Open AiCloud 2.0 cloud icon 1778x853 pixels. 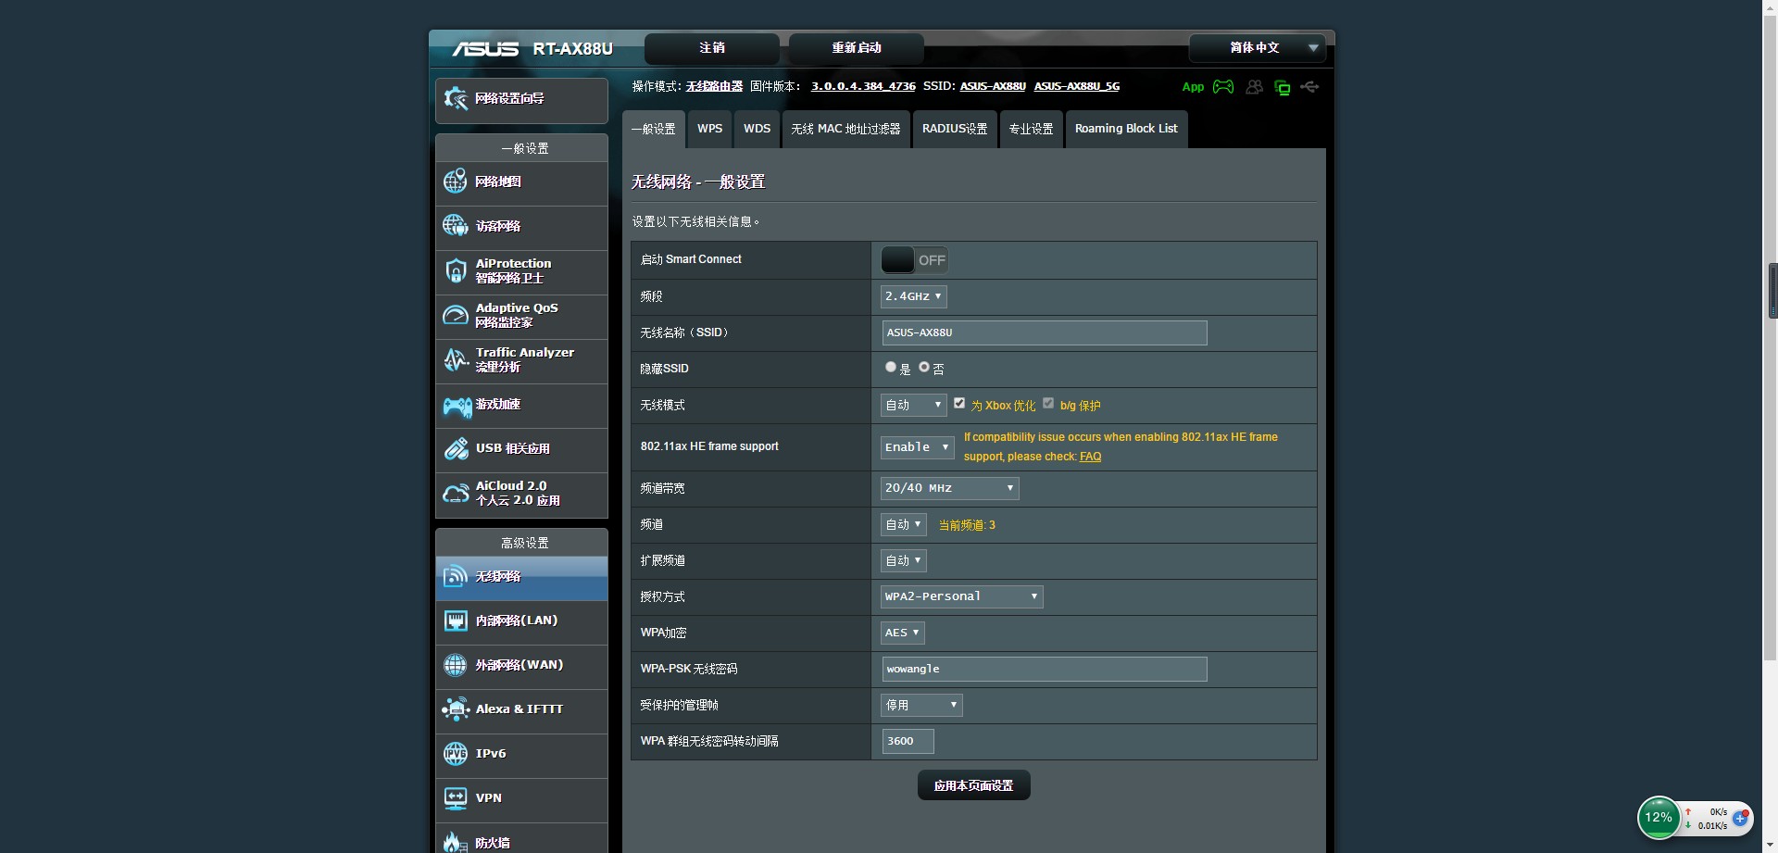(455, 494)
